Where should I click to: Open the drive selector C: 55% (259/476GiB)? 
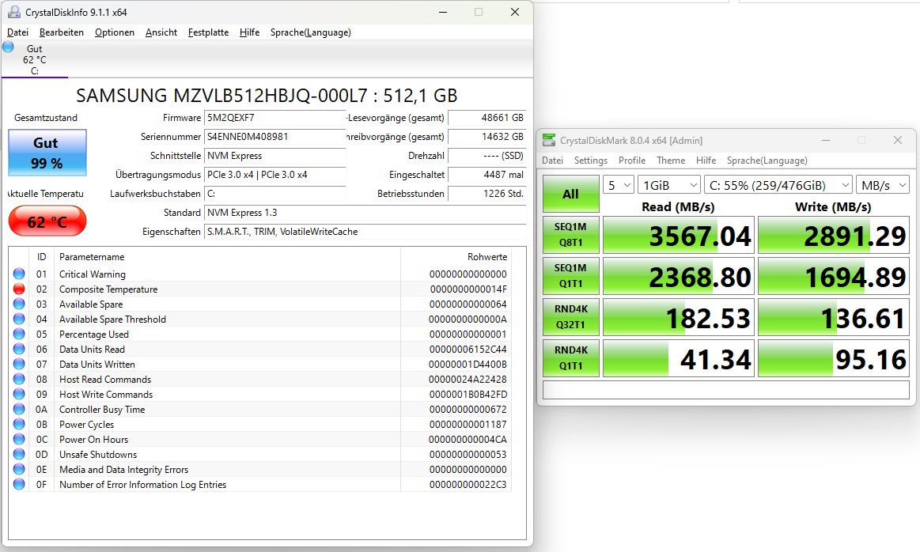coord(778,185)
